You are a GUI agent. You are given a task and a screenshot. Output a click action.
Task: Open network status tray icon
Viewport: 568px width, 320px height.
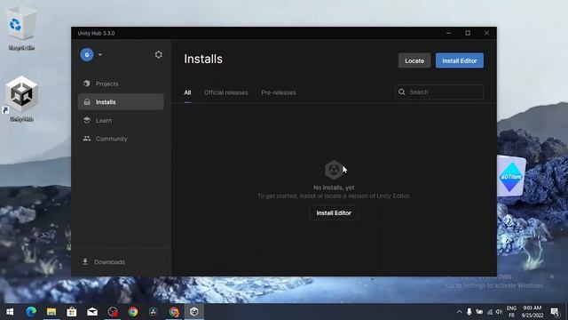489,312
